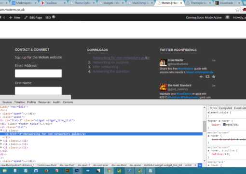This screenshot has height=174, width=246.
Task: Select the Styles sidebar tab
Action: click(213, 108)
